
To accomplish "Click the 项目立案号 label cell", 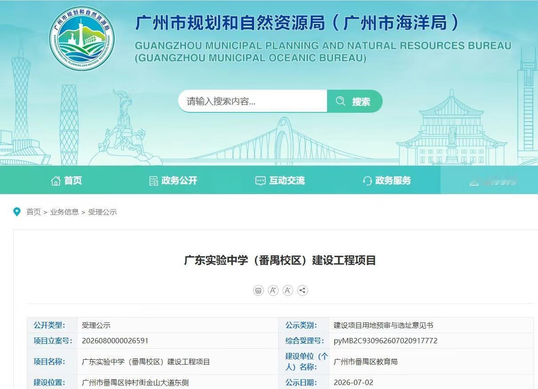I will click(53, 341).
